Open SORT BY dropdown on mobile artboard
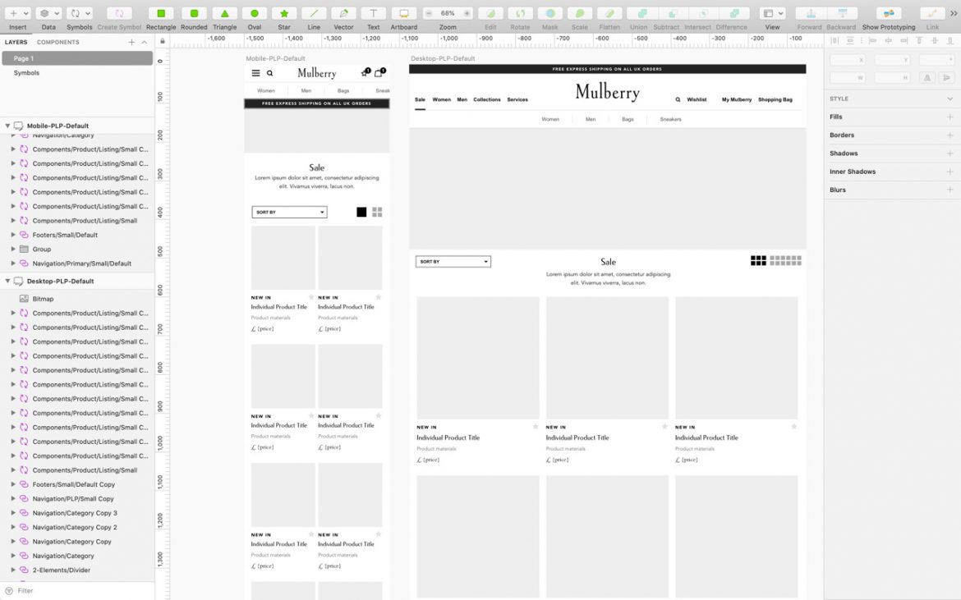 coord(289,212)
